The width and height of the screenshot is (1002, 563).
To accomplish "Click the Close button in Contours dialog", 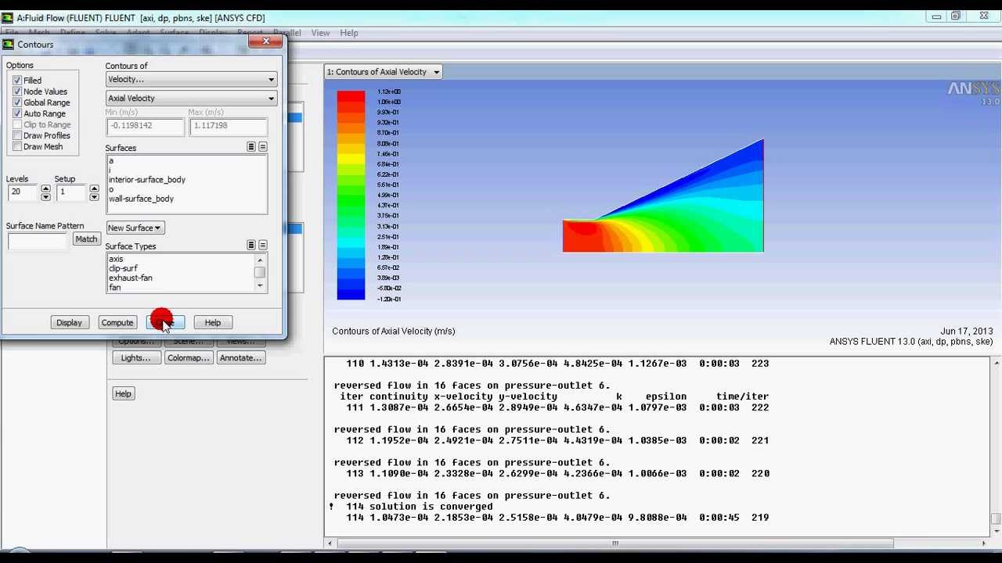I will click(166, 322).
